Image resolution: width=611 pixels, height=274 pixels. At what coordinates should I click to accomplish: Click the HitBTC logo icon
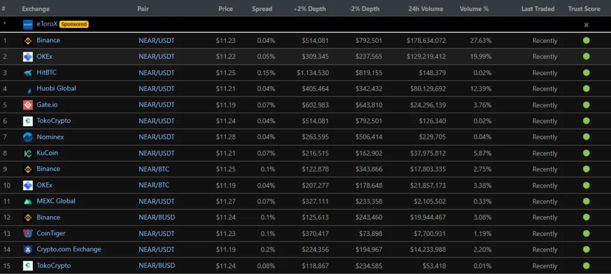point(27,73)
